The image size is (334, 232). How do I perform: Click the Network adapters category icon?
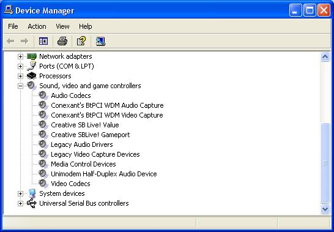point(32,56)
